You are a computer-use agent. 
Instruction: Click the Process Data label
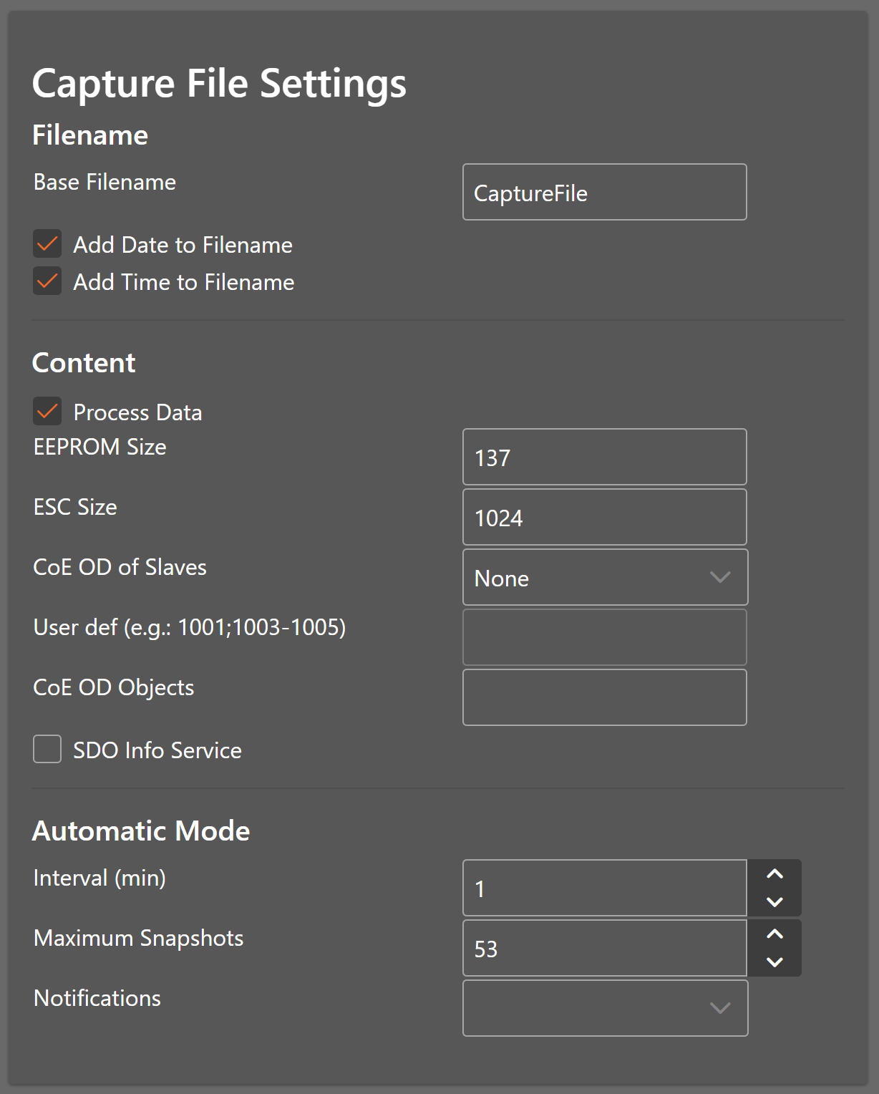tap(137, 412)
